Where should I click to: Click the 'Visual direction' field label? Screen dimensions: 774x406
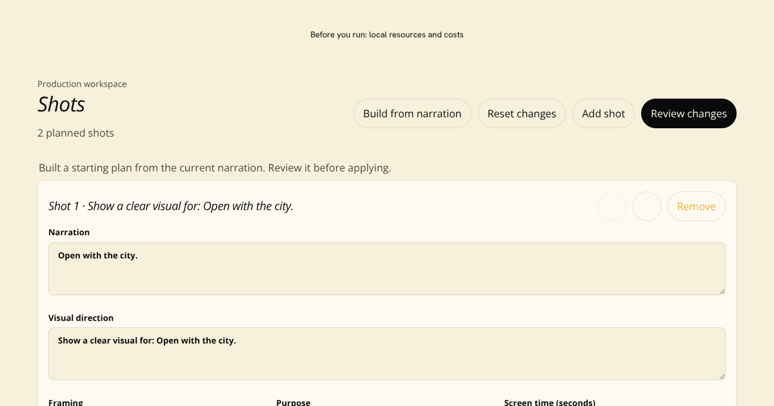81,318
